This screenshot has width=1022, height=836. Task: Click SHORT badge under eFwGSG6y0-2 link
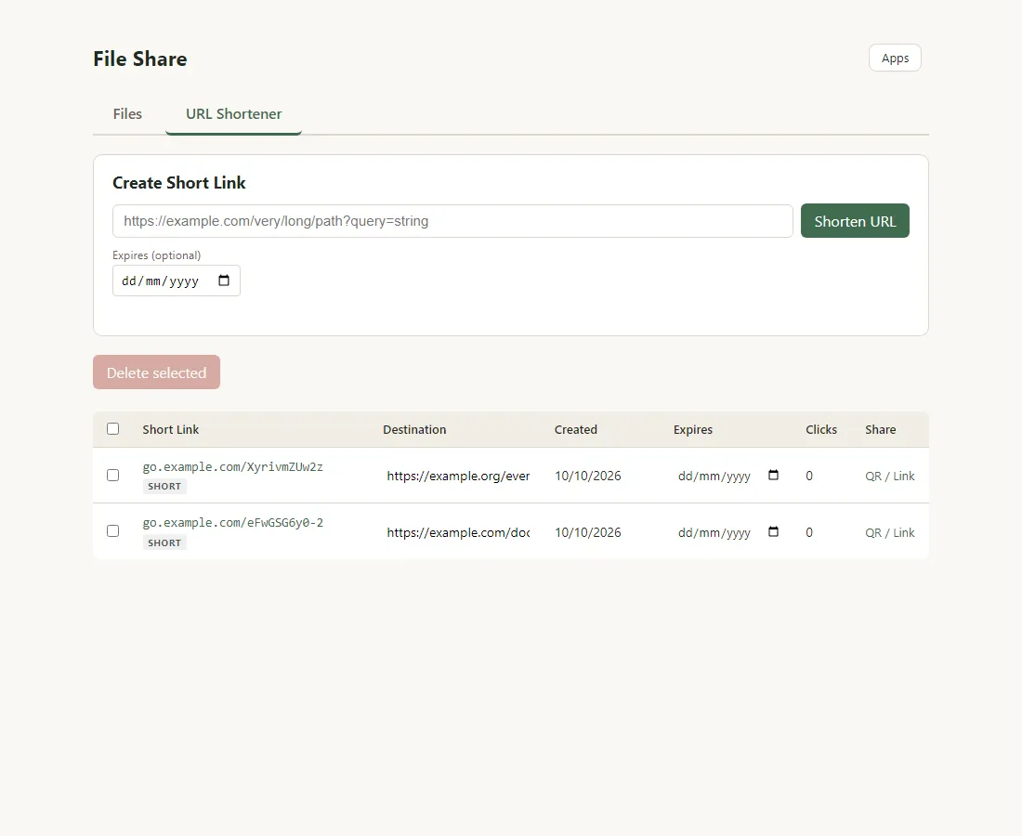pyautogui.click(x=164, y=542)
